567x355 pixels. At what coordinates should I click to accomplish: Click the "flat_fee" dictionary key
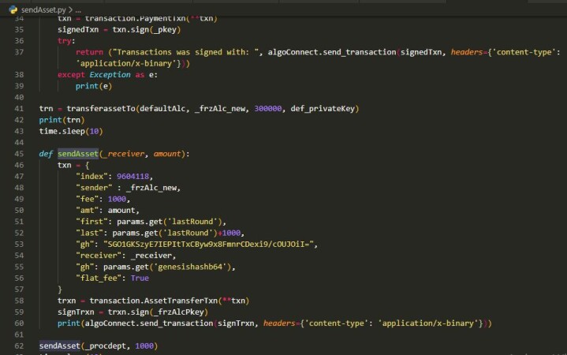pyautogui.click(x=99, y=278)
